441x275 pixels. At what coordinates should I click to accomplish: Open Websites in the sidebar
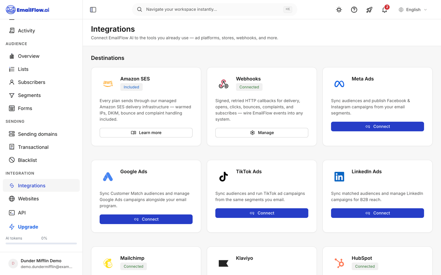41,199
